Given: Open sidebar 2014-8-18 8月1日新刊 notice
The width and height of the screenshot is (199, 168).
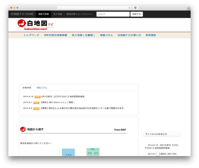Looking at the screenshot, I should [162, 147].
